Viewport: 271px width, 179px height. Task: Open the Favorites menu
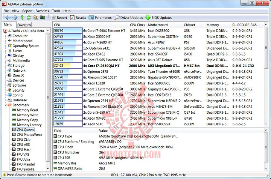(x=42, y=11)
